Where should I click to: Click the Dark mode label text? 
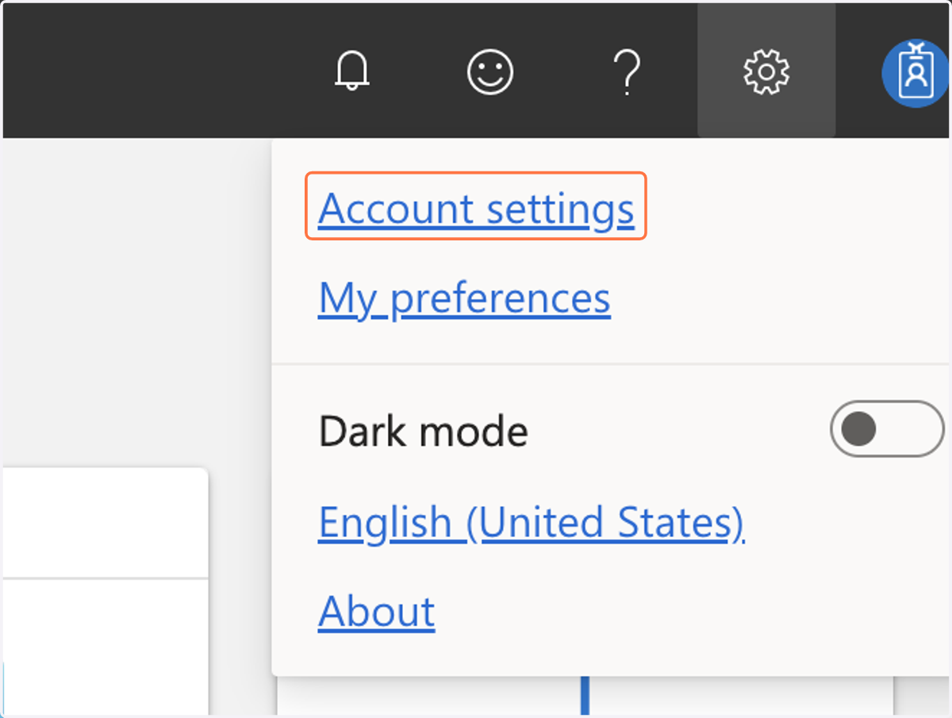(x=423, y=432)
